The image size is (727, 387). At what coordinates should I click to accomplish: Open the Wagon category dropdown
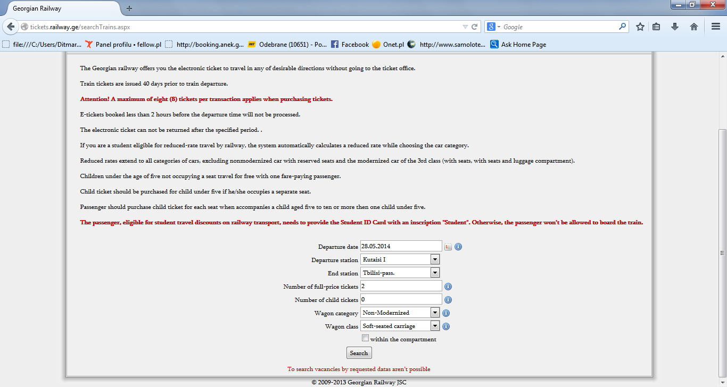(400, 313)
